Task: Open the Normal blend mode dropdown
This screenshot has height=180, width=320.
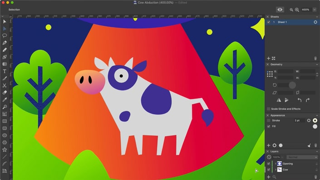Action: (x=302, y=157)
